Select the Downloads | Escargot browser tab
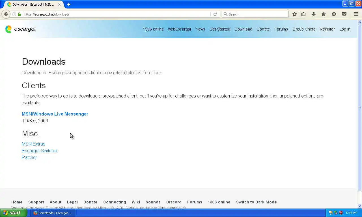This screenshot has height=217, width=362. click(33, 5)
